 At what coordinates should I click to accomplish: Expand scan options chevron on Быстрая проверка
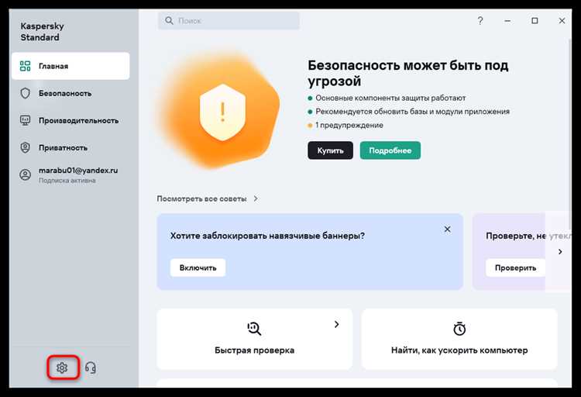(336, 324)
